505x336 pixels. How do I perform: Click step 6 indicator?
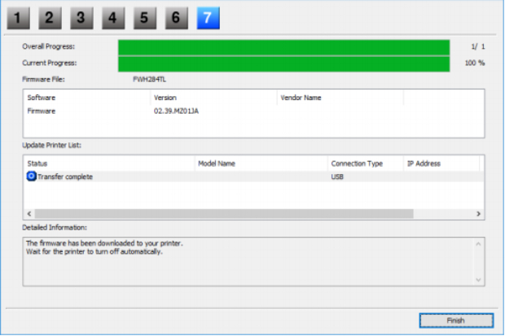click(x=176, y=18)
